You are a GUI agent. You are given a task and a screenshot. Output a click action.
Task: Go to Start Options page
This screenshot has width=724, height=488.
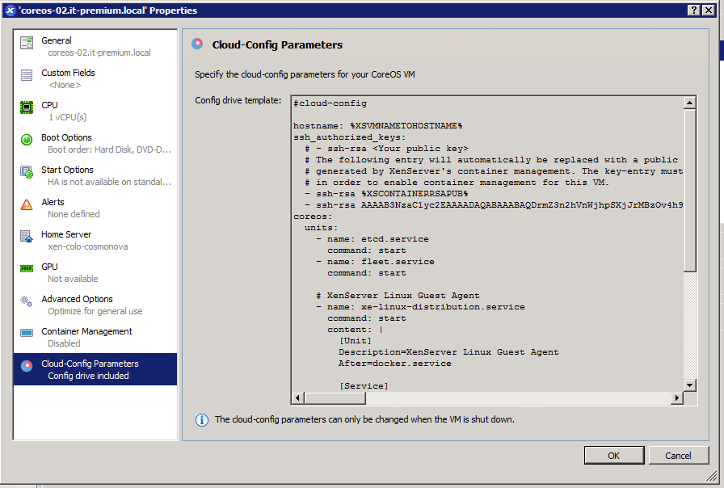pyautogui.click(x=95, y=175)
